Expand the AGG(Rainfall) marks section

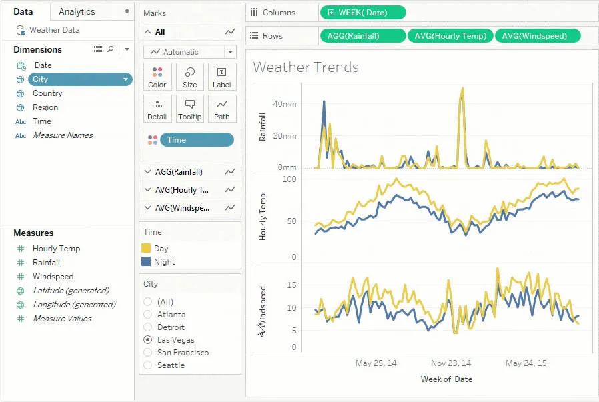click(x=148, y=172)
